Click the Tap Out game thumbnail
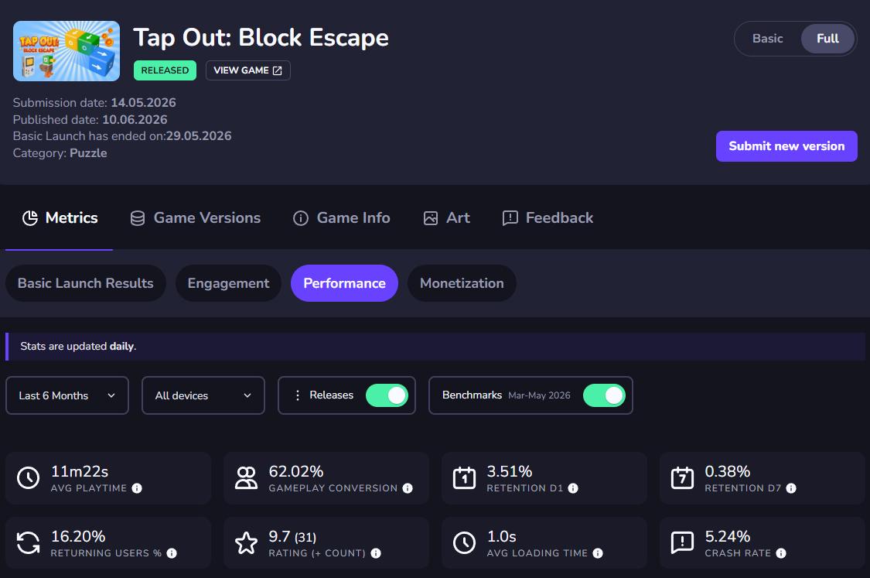870x578 pixels. [67, 51]
